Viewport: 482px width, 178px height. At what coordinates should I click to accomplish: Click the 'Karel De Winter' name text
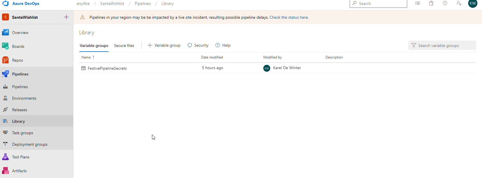coord(287,68)
